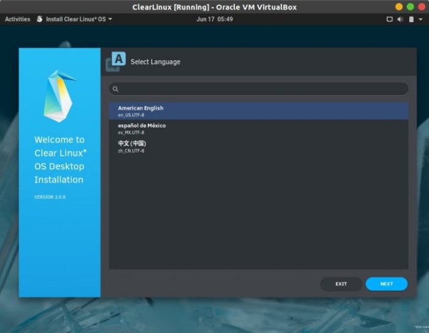Click the volume speaker icon

(x=400, y=19)
